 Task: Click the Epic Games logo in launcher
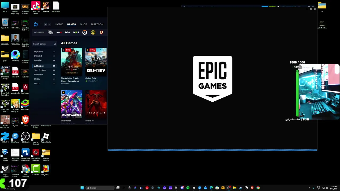coord(212,79)
